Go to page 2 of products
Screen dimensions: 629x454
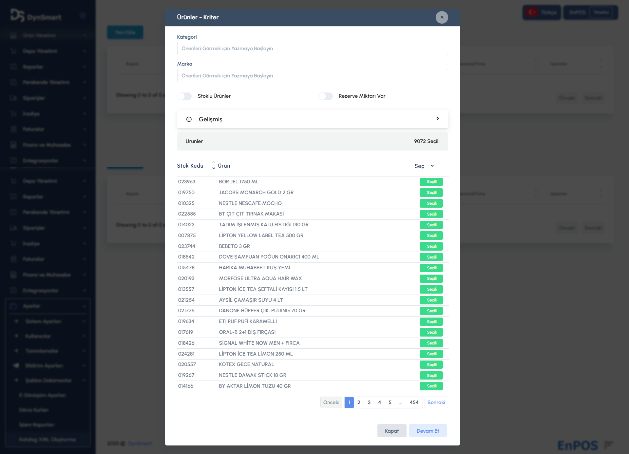(x=359, y=402)
